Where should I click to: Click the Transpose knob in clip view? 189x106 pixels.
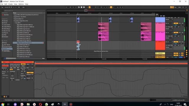[x=12, y=74]
